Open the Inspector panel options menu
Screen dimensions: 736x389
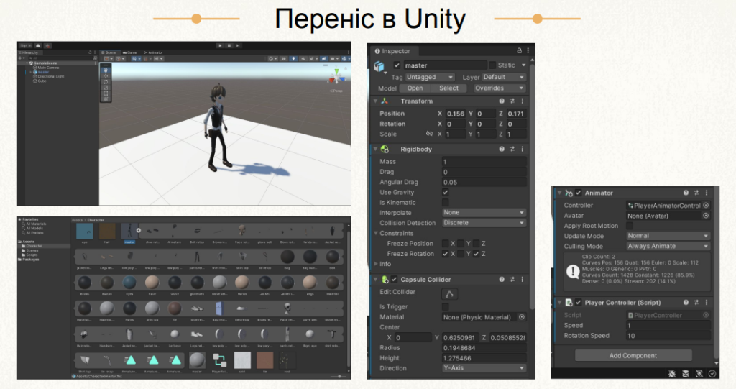point(528,51)
